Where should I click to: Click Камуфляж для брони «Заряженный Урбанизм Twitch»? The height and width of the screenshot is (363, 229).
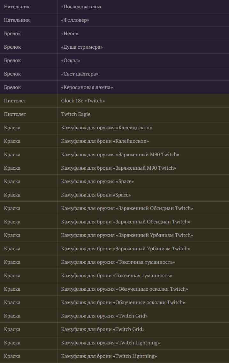point(126,248)
